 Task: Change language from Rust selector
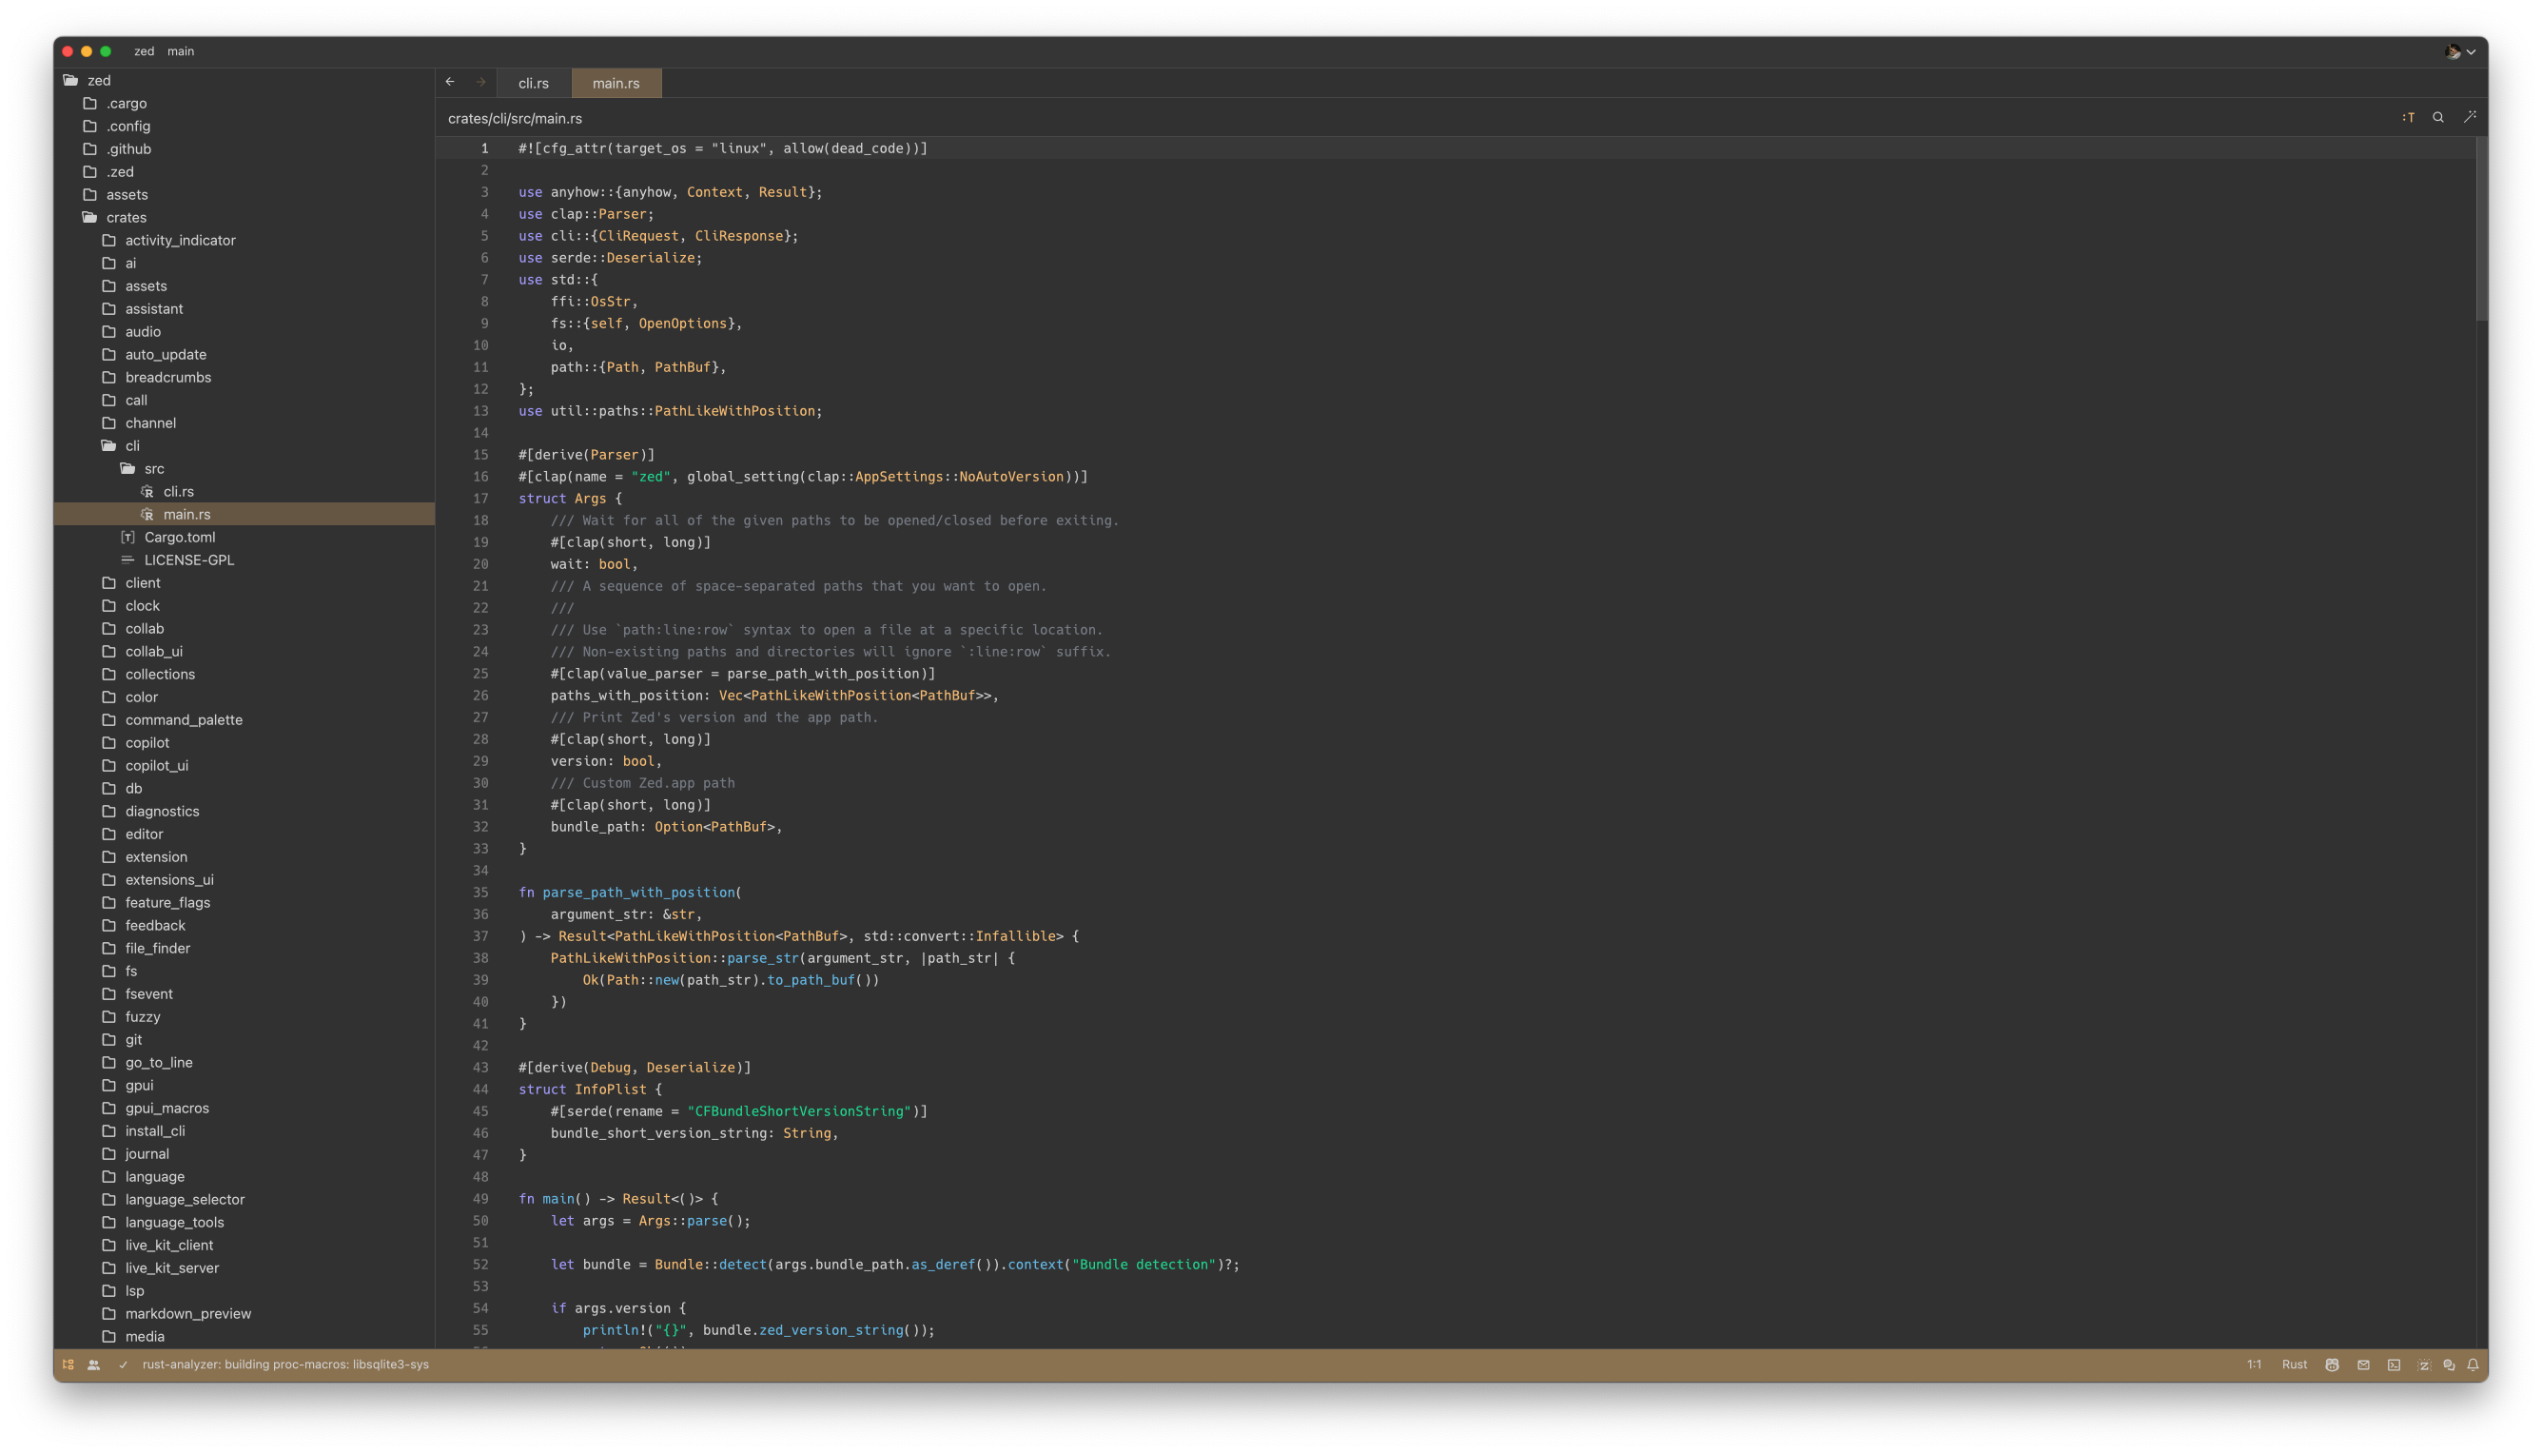click(x=2295, y=1365)
